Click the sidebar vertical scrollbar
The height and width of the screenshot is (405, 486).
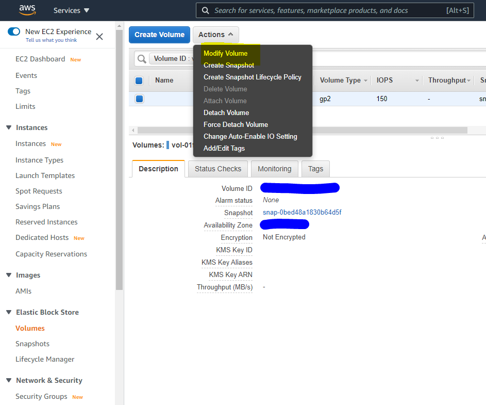coord(120,160)
